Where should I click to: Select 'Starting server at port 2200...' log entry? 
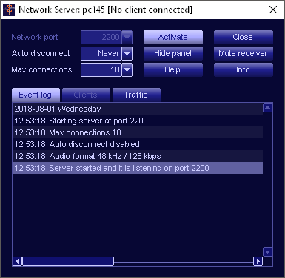(x=138, y=121)
